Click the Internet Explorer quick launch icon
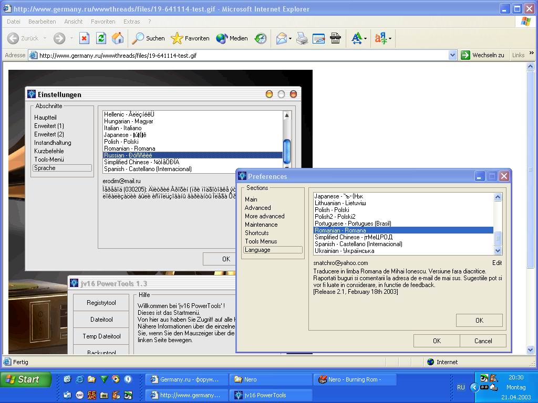The height and width of the screenshot is (403, 538). 80,379
